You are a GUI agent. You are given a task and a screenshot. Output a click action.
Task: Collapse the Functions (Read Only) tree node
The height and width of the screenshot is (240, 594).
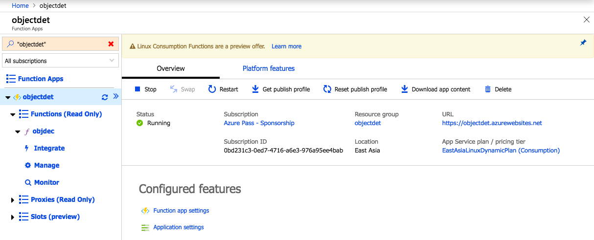pyautogui.click(x=13, y=114)
